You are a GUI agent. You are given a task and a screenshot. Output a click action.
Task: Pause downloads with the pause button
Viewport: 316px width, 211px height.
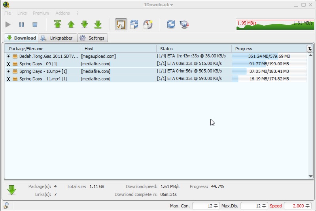coord(21,25)
